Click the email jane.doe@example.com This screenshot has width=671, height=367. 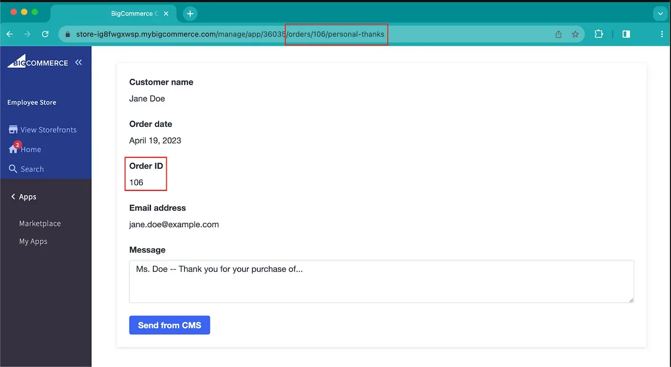pyautogui.click(x=174, y=224)
